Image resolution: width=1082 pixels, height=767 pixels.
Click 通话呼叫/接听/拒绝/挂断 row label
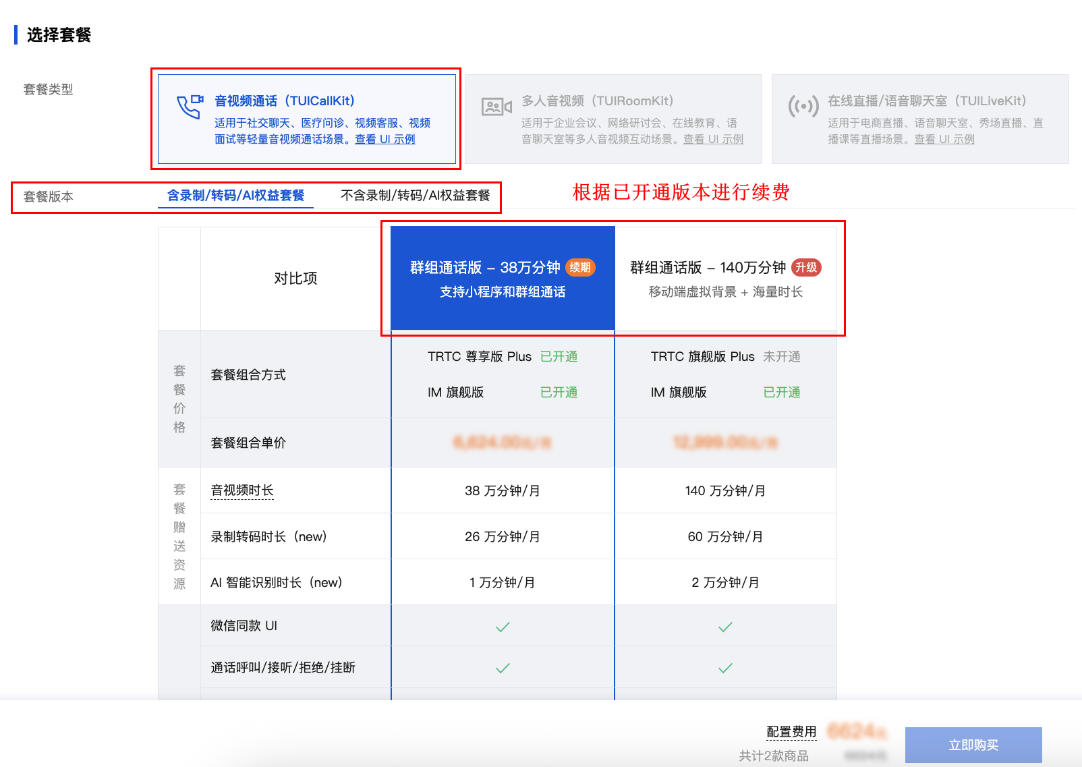tap(283, 667)
